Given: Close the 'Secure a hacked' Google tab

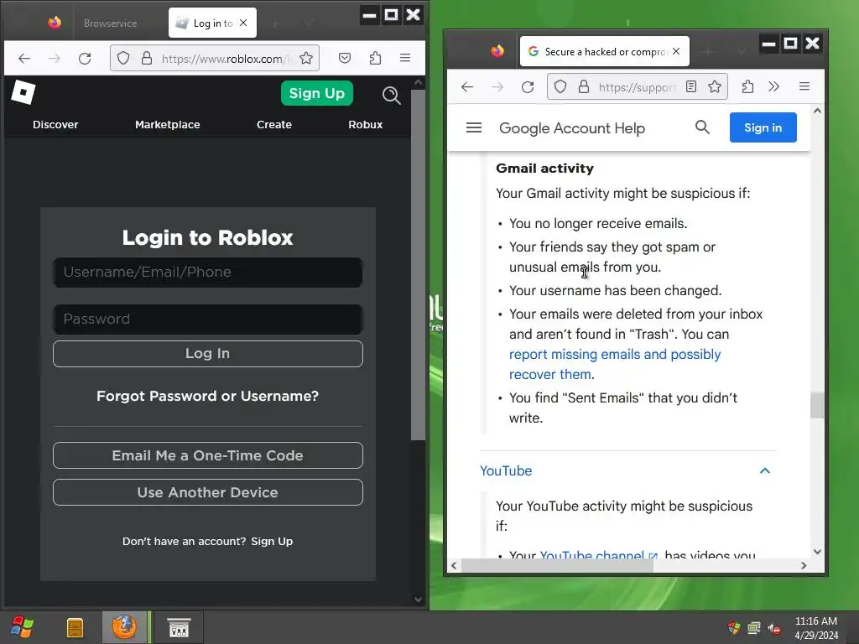Looking at the screenshot, I should [677, 51].
